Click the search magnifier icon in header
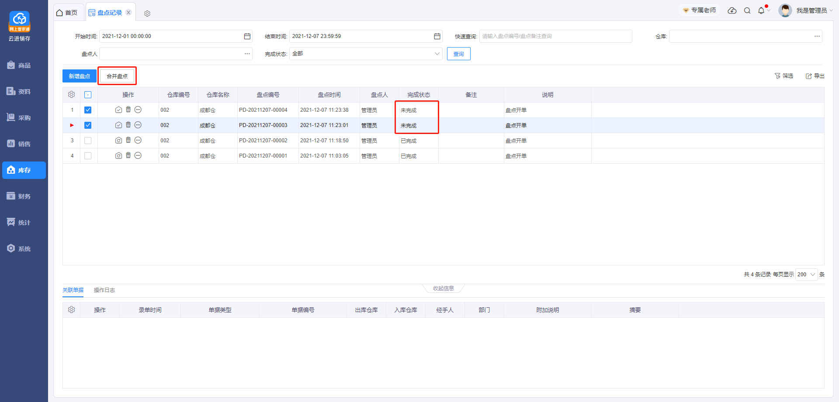Viewport: 839px width, 402px height. 747,10
